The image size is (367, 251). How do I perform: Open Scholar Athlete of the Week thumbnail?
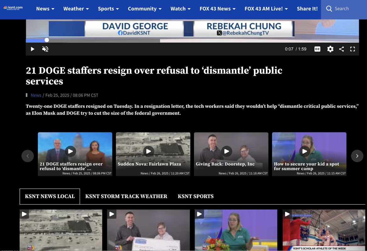324,230
